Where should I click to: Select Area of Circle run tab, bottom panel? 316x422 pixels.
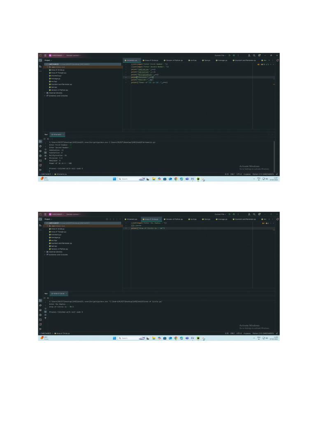pyautogui.click(x=58, y=293)
